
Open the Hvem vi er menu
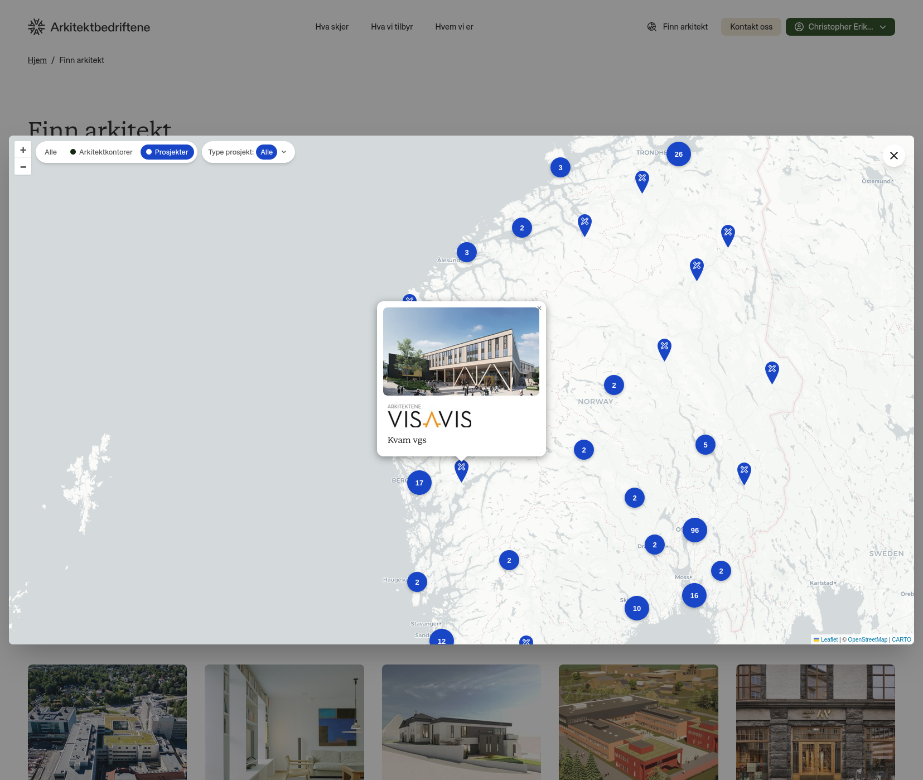coord(454,27)
